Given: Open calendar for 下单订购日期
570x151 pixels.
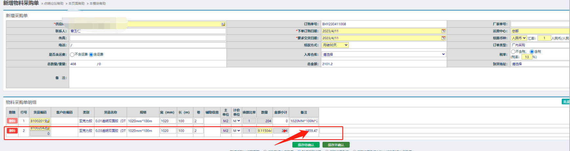Looking at the screenshot, I should click(443, 31).
